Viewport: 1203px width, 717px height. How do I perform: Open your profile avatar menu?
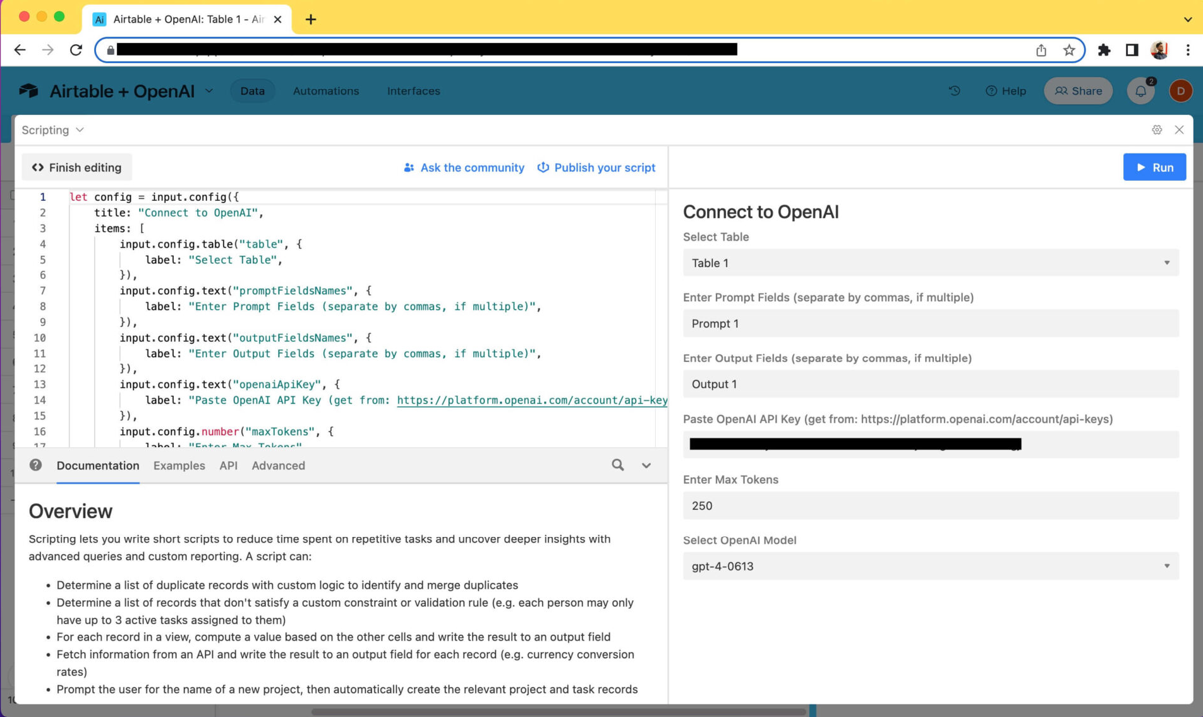pyautogui.click(x=1181, y=90)
